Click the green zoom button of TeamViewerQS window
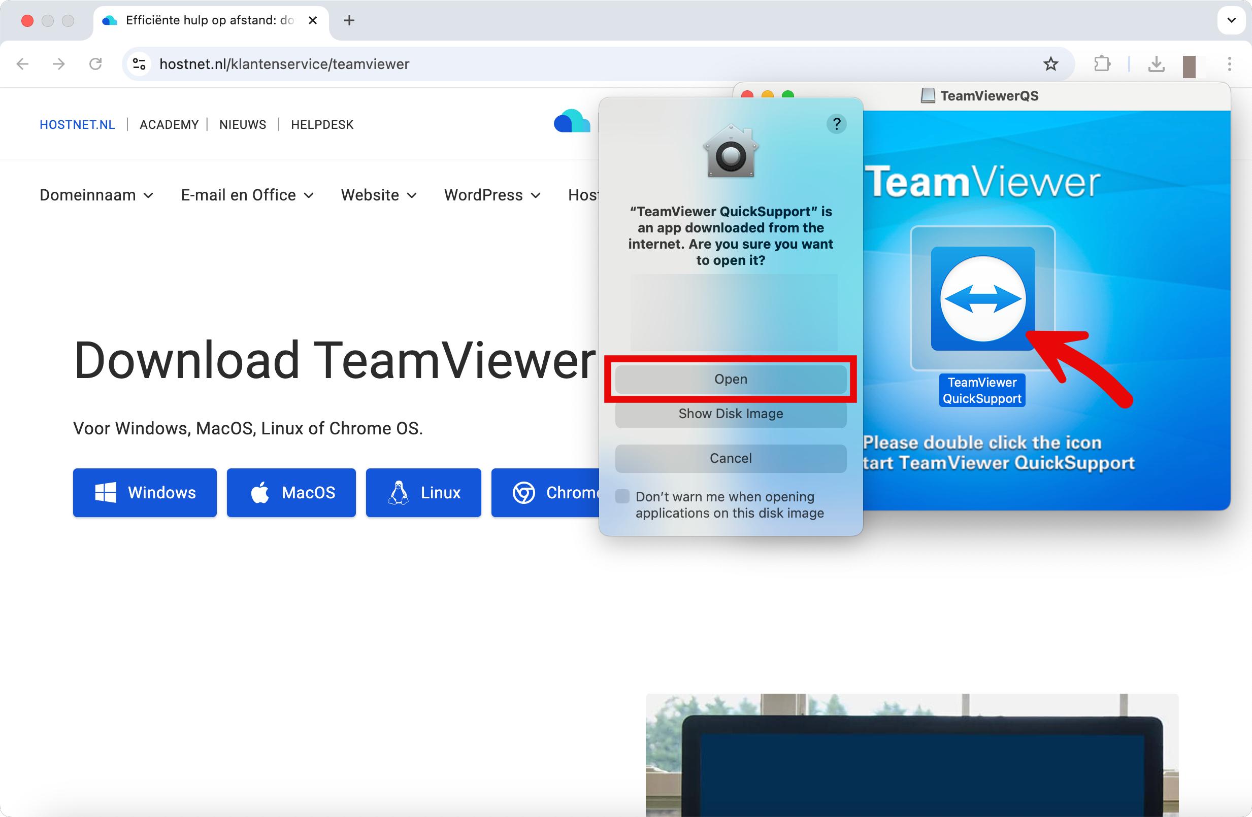 (787, 95)
